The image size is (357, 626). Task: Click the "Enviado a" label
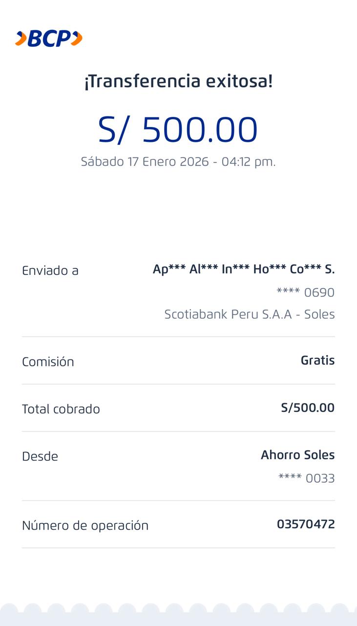pos(50,270)
